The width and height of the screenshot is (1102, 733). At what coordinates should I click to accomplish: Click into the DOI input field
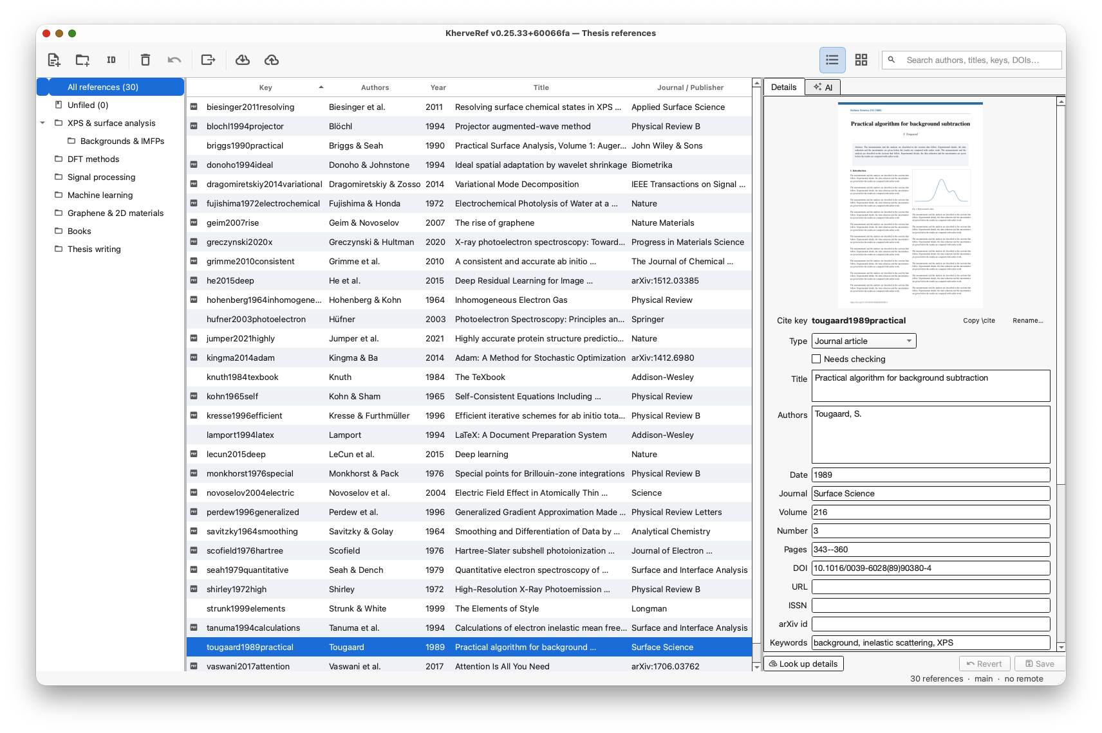931,568
